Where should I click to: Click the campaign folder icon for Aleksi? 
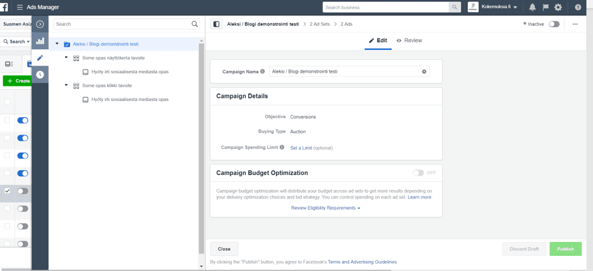click(x=67, y=44)
